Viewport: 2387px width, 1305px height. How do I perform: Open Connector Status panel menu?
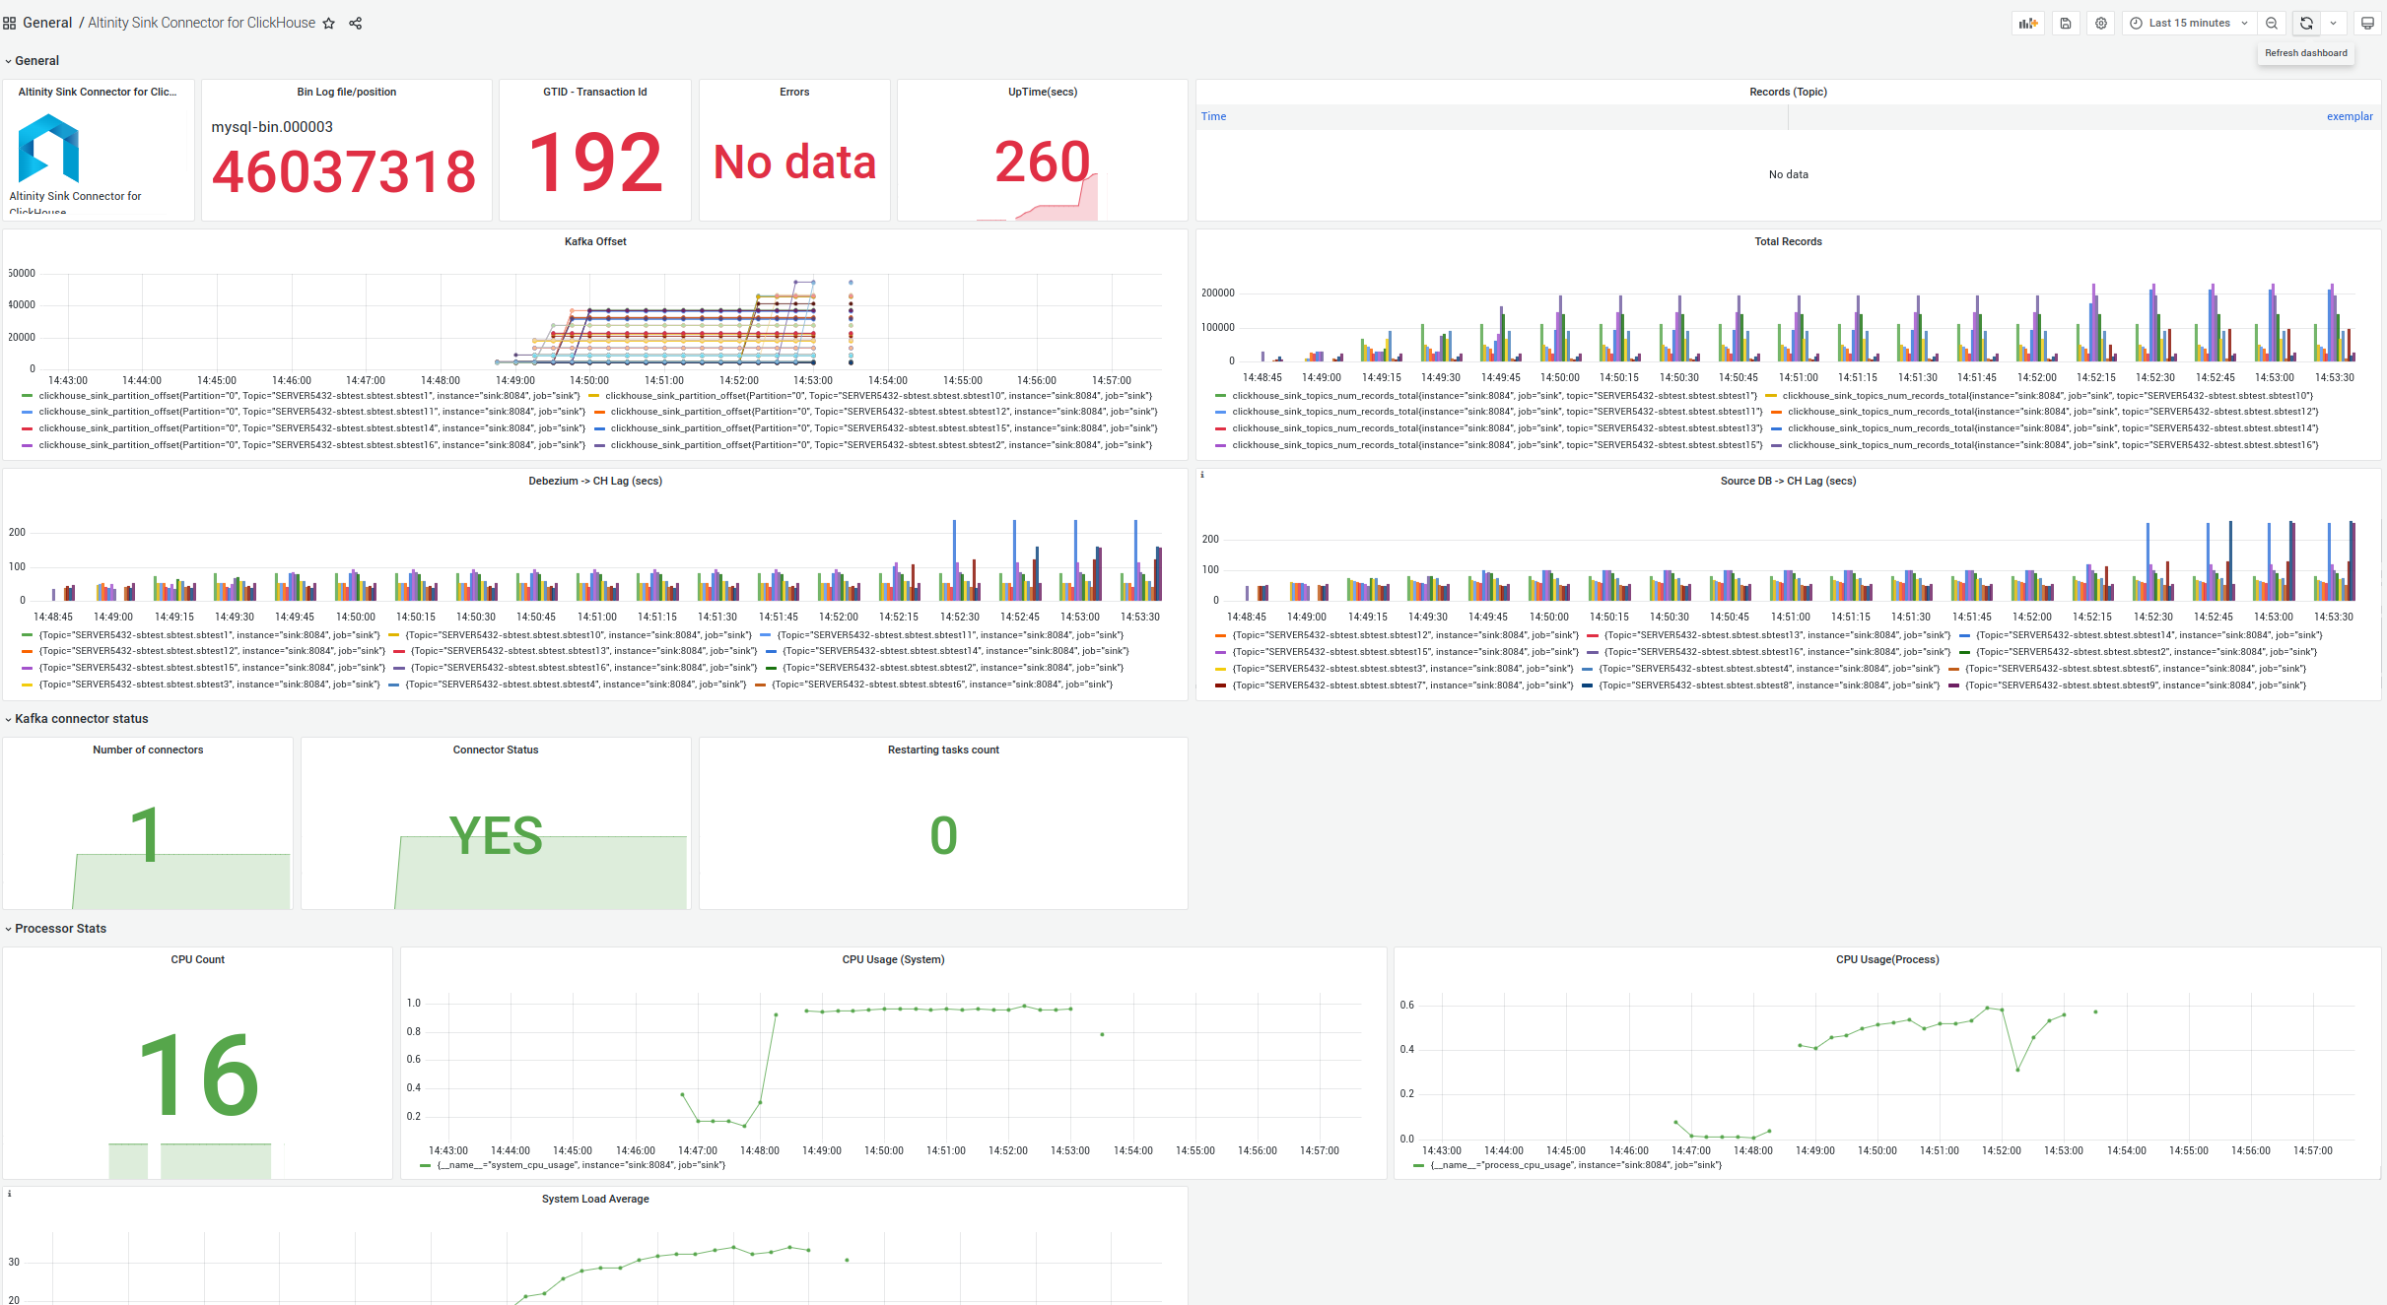point(496,750)
